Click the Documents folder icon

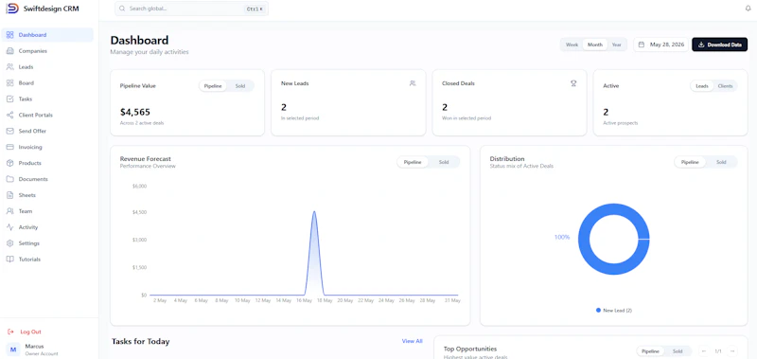9,179
